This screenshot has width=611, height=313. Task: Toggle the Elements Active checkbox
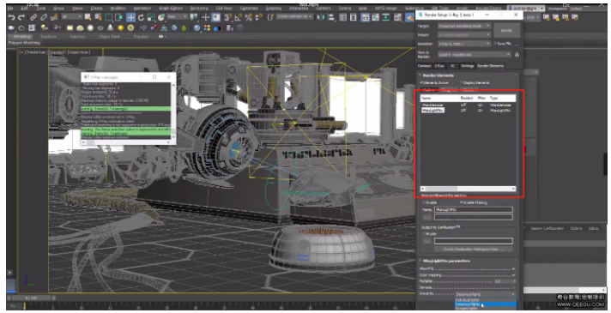(x=421, y=82)
